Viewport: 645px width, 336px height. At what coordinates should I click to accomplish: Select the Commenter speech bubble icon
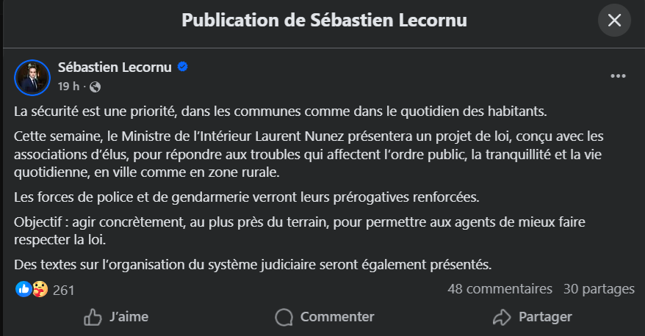[x=284, y=317]
